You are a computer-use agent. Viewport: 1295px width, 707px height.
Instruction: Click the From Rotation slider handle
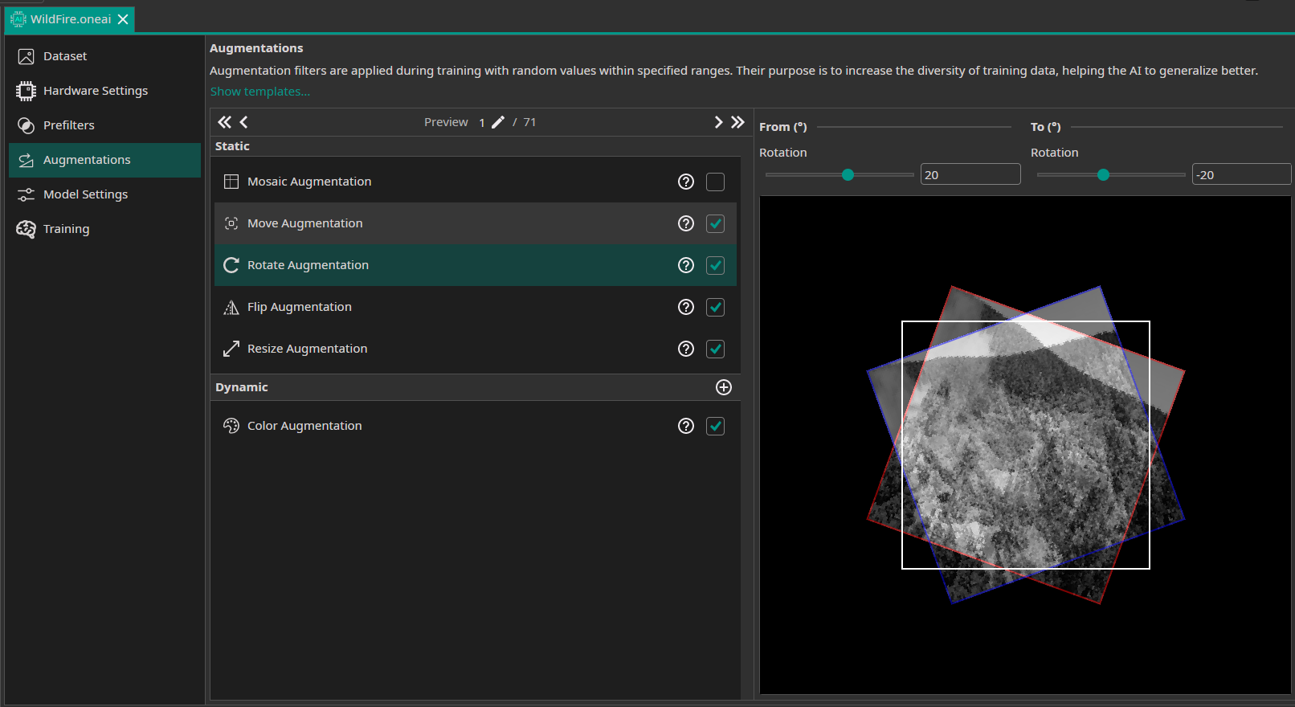pos(848,174)
